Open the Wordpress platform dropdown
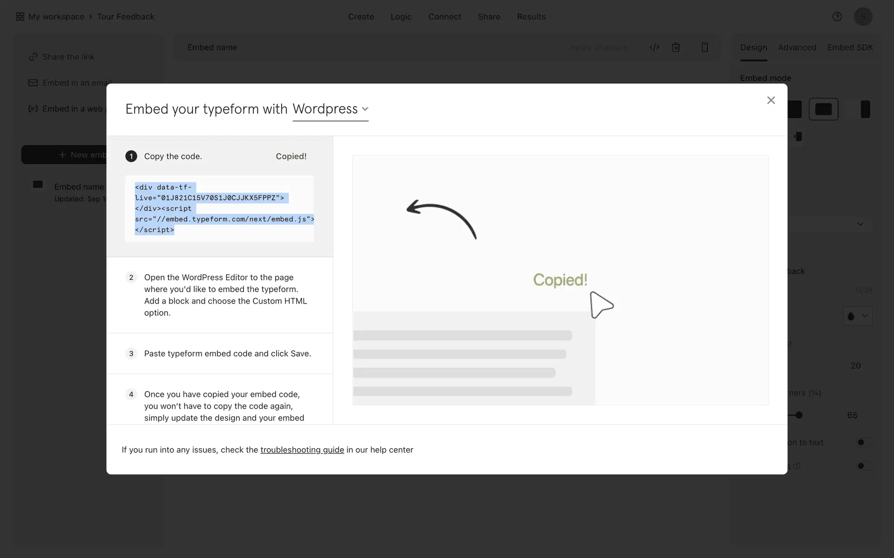Viewport: 894px width, 558px height. pyautogui.click(x=330, y=109)
